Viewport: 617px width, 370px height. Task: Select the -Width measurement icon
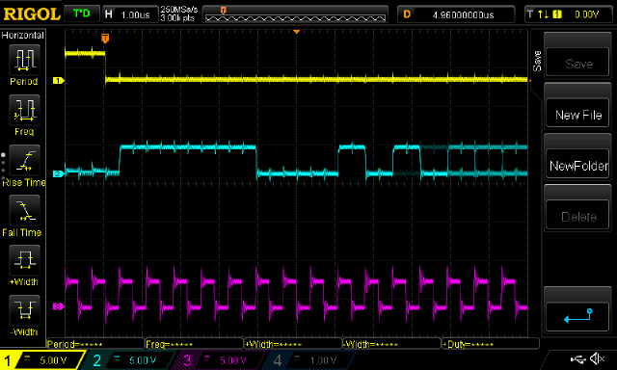point(24,310)
